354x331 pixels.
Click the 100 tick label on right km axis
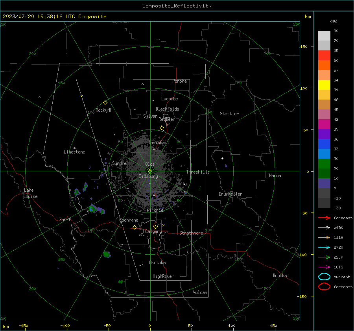pyautogui.click(x=304, y=88)
